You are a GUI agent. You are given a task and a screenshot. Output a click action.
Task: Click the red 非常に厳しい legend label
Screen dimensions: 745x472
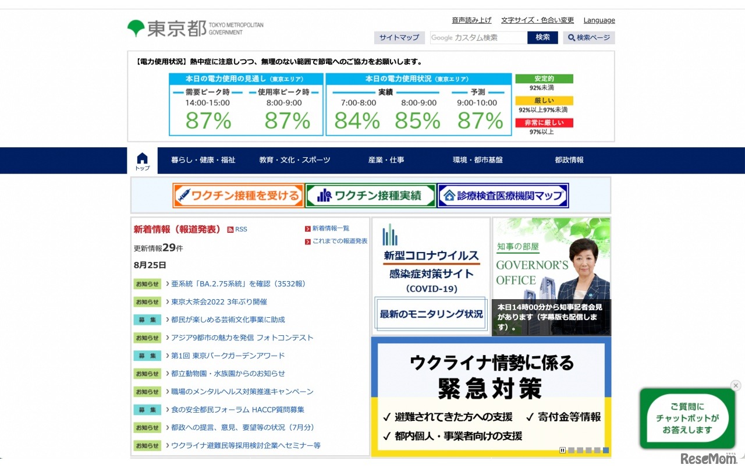click(544, 123)
